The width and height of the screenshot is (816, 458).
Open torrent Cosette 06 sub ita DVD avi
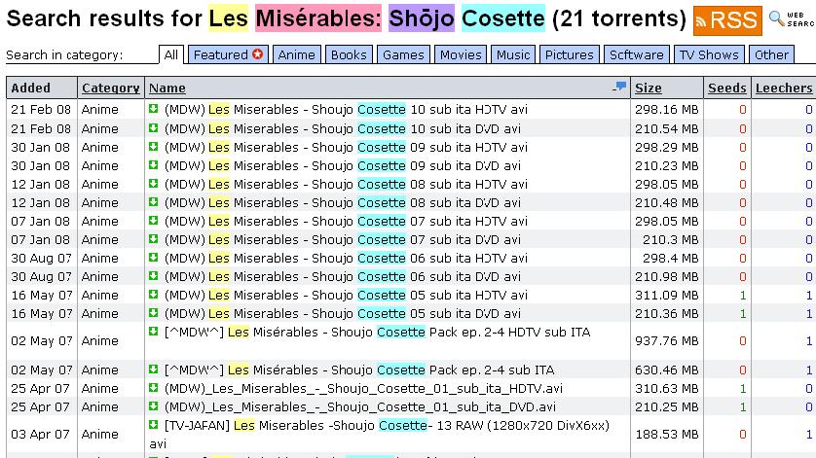[x=343, y=276]
